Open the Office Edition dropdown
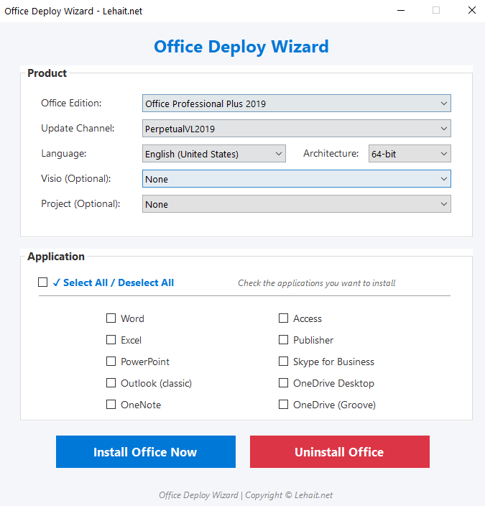Image resolution: width=485 pixels, height=506 pixels. click(296, 103)
